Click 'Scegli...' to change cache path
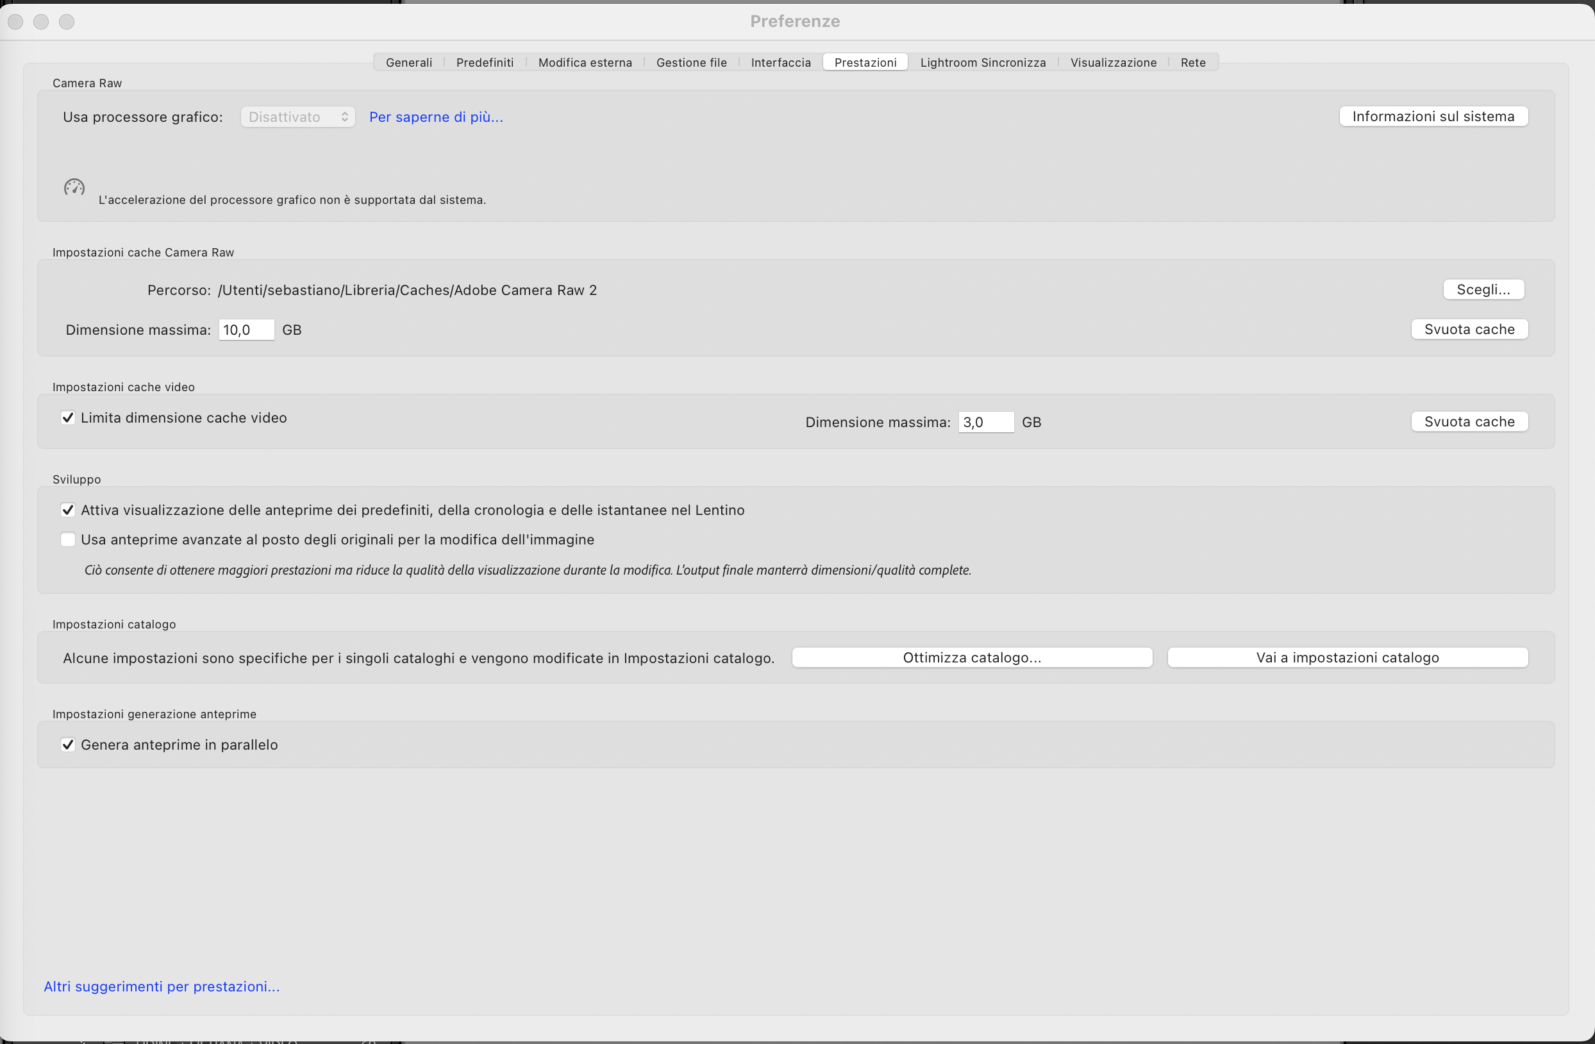1595x1044 pixels. [1483, 289]
